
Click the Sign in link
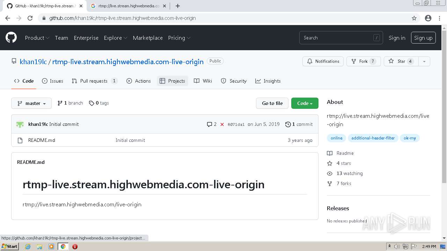pos(397,38)
